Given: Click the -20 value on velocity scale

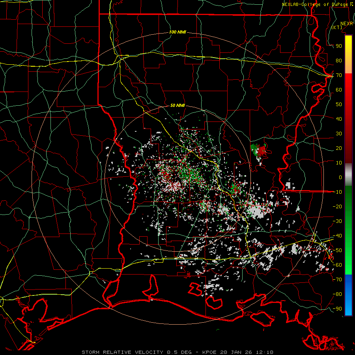Looking at the screenshot, I should coord(337,206).
